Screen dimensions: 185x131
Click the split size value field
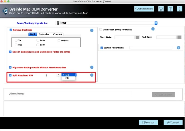click(x=51, y=75)
